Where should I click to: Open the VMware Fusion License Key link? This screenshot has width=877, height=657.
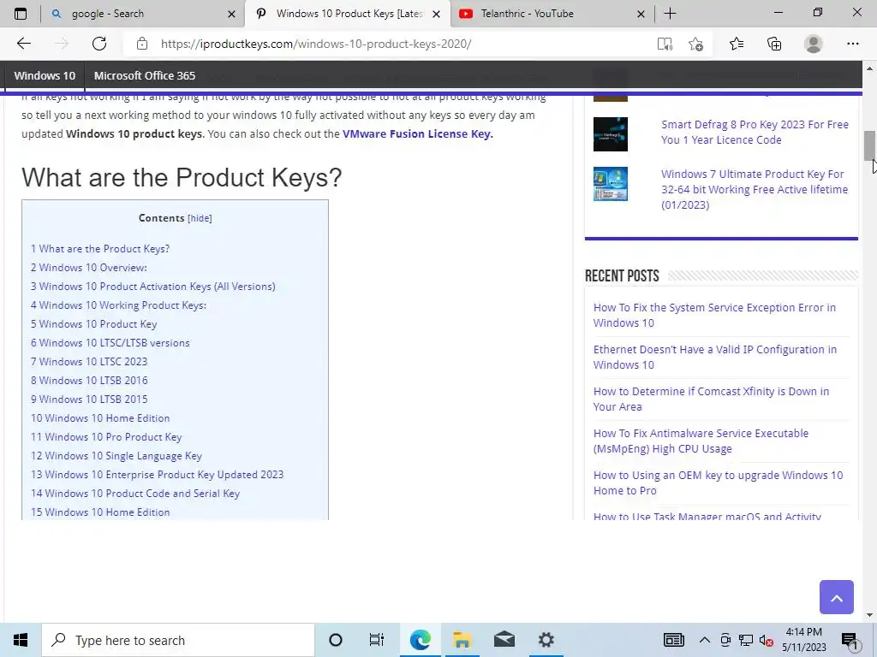tap(418, 134)
